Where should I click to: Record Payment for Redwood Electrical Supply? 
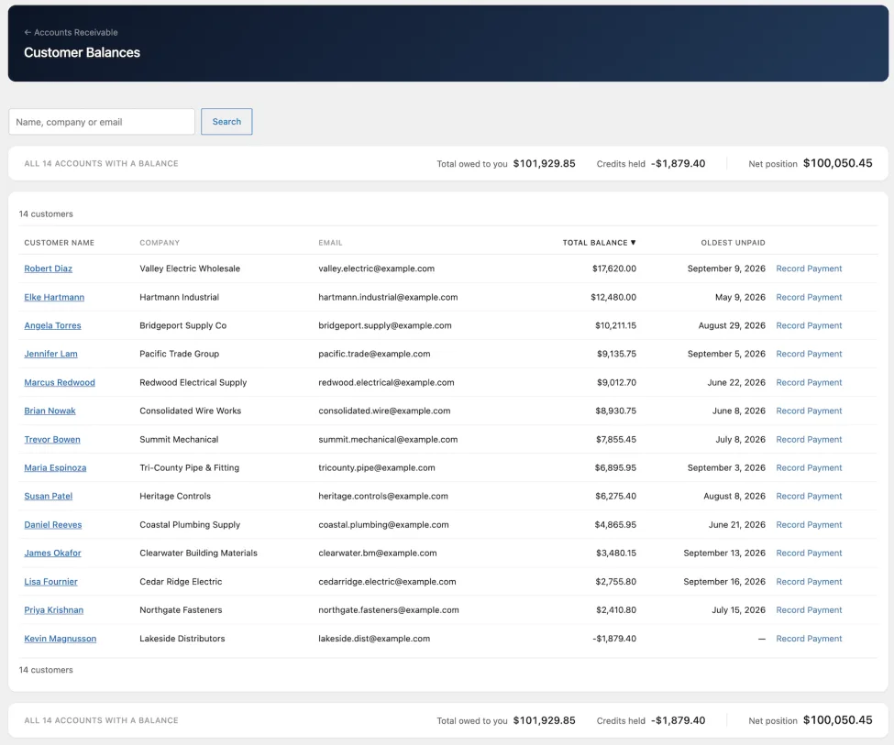(x=809, y=382)
